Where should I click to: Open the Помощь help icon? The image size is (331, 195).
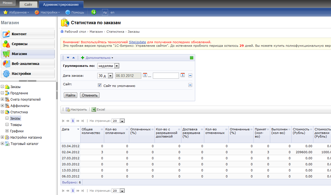pos(68,12)
